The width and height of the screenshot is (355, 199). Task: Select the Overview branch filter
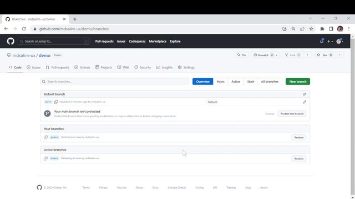tap(202, 81)
